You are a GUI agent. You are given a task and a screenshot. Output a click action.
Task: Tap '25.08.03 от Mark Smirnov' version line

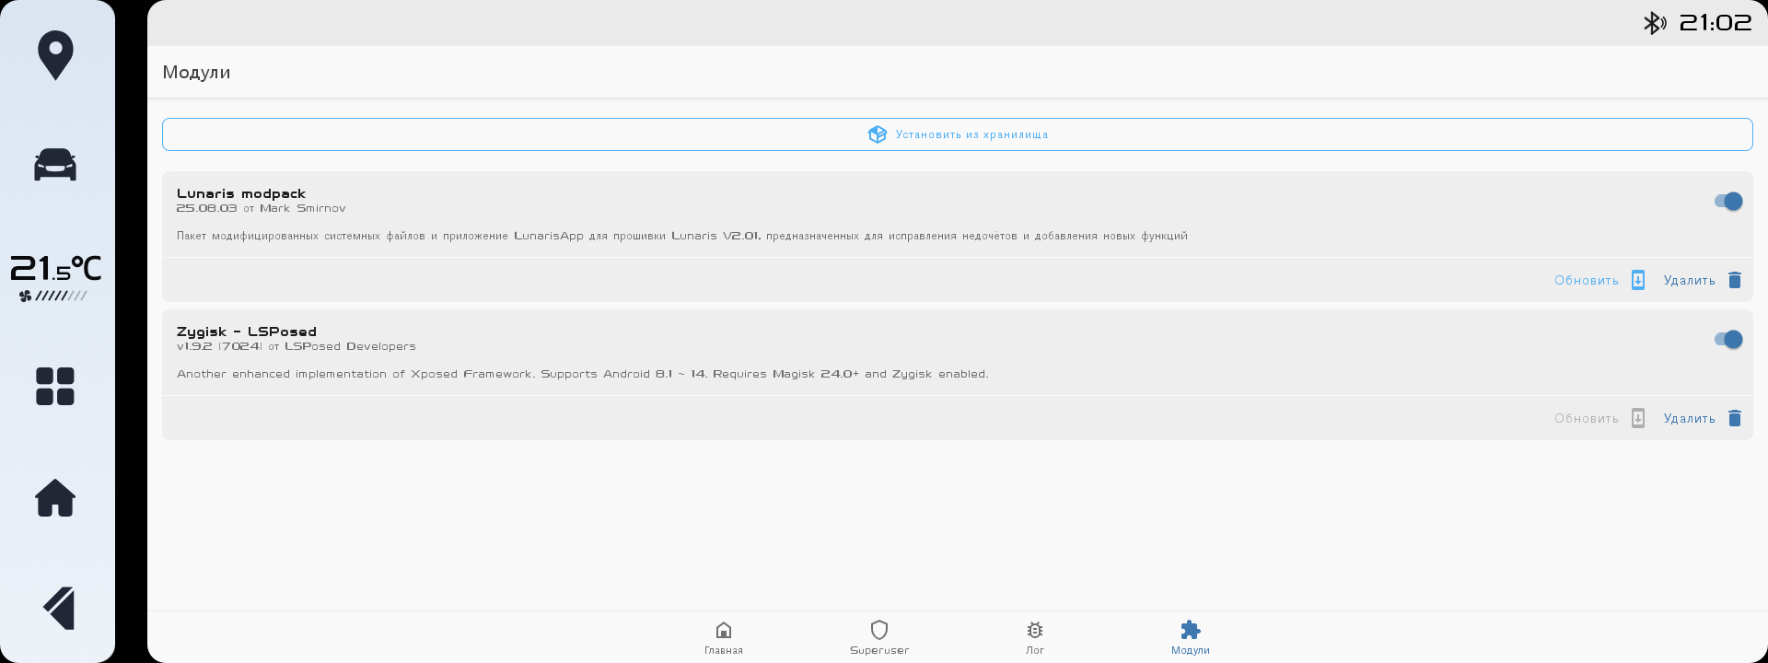(262, 208)
